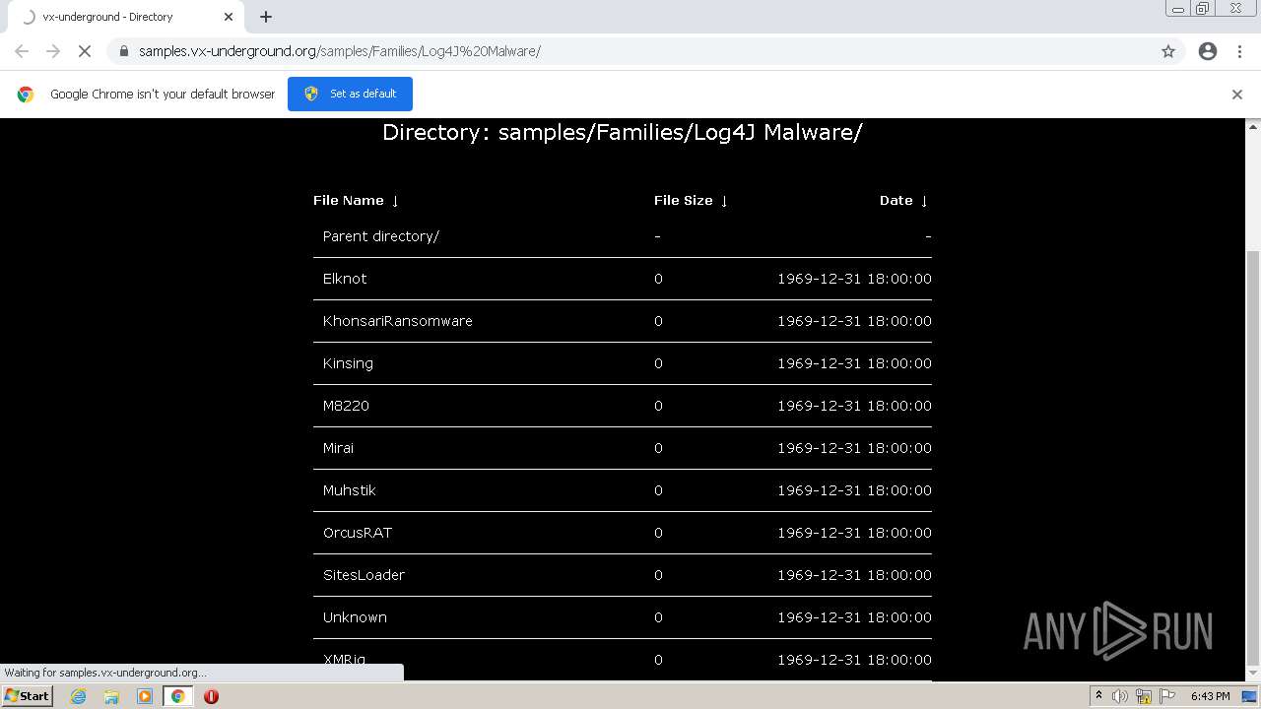1261x709 pixels.
Task: Show hidden system tray icons
Action: 1098,696
